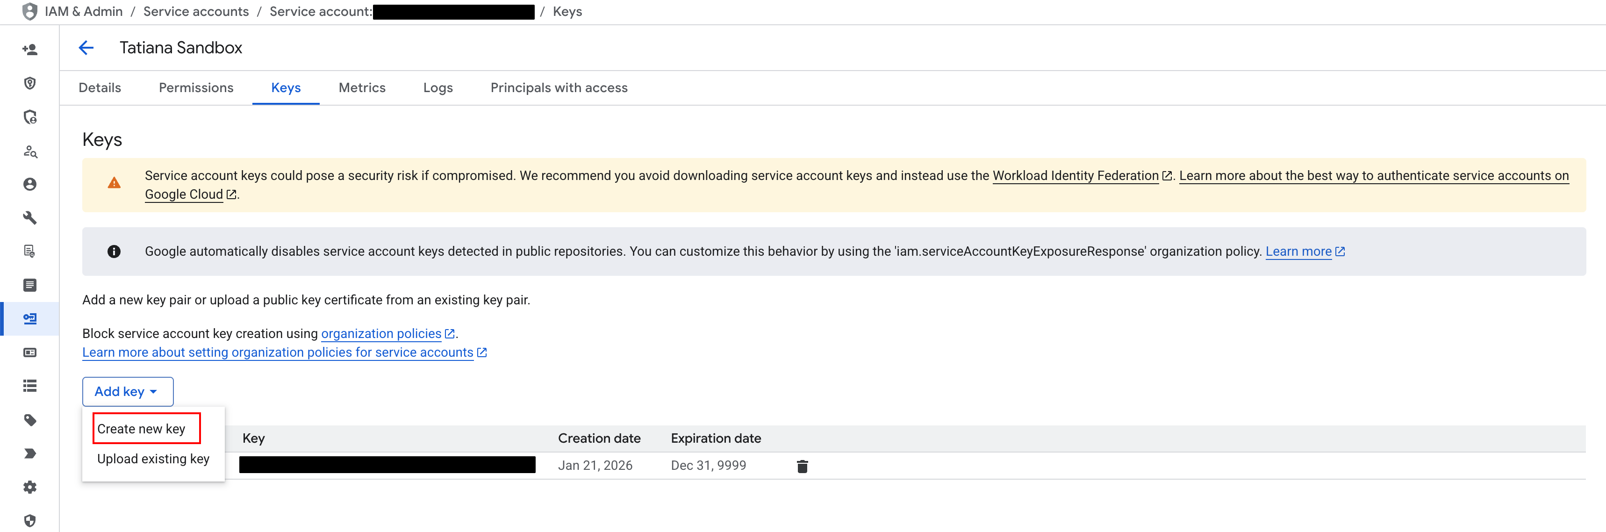The width and height of the screenshot is (1606, 532).
Task: Click the user profile icon in the sidebar
Action: (x=29, y=184)
